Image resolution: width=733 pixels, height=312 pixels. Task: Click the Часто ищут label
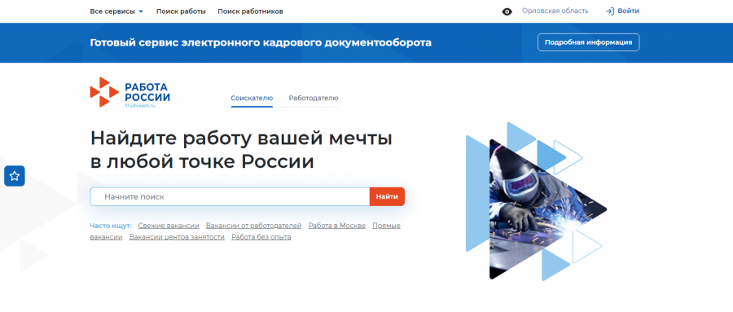[111, 226]
